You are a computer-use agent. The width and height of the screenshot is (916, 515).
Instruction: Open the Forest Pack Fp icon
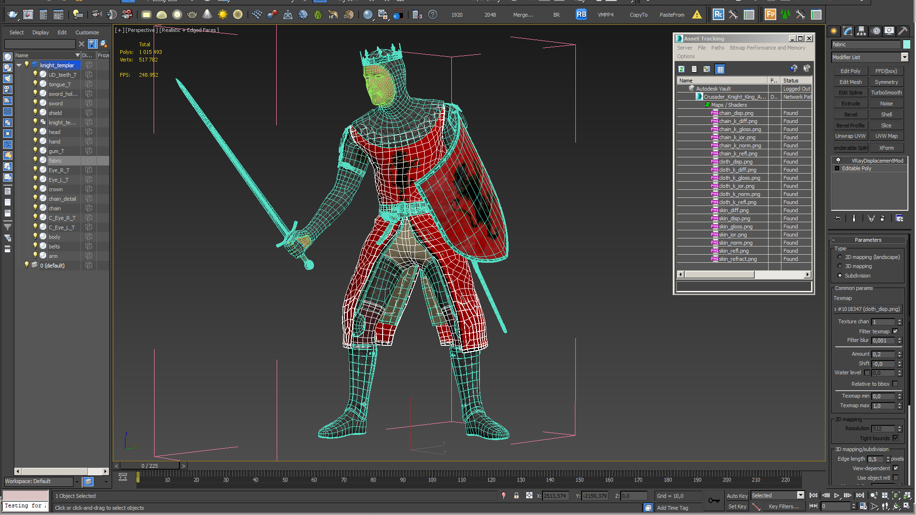coord(770,15)
